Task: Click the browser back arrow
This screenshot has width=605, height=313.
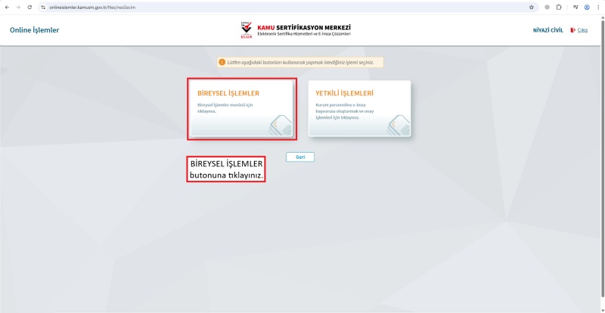Action: pyautogui.click(x=7, y=7)
